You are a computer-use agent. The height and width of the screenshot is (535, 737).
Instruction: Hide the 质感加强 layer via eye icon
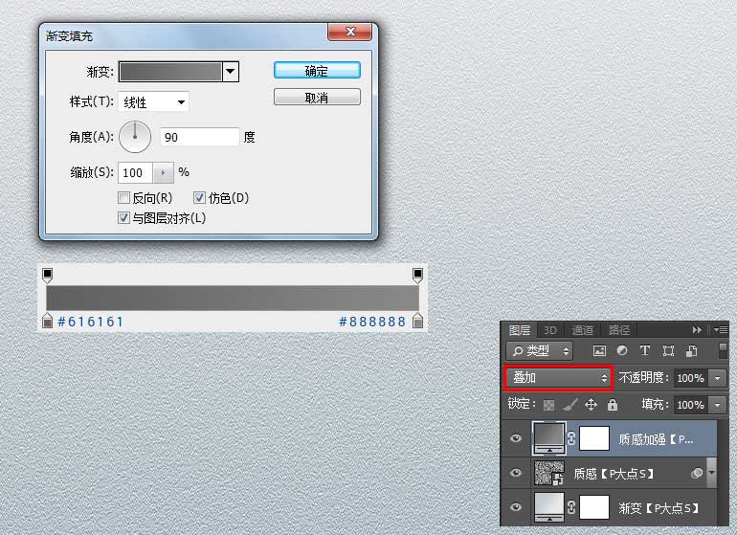[517, 438]
